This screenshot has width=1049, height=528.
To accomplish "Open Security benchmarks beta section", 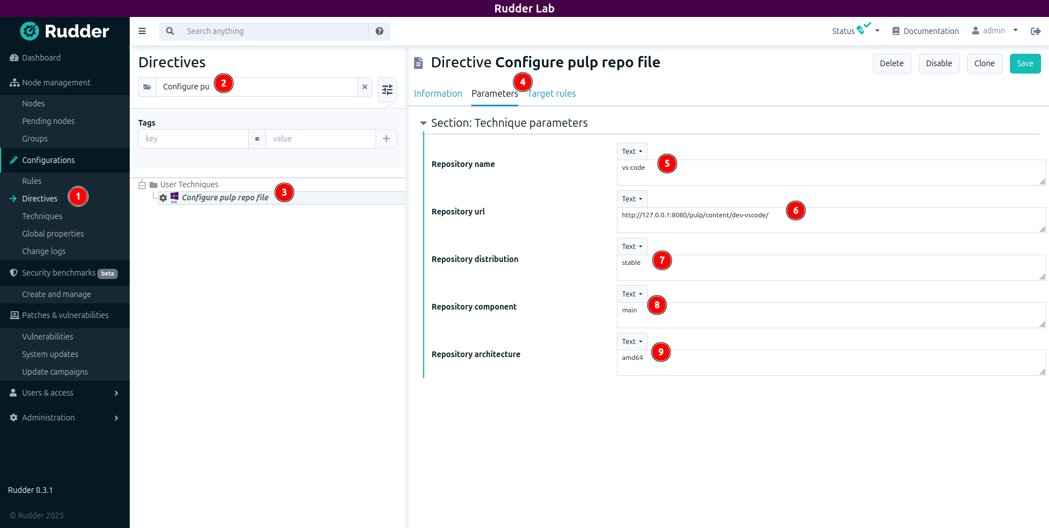I will pos(65,273).
